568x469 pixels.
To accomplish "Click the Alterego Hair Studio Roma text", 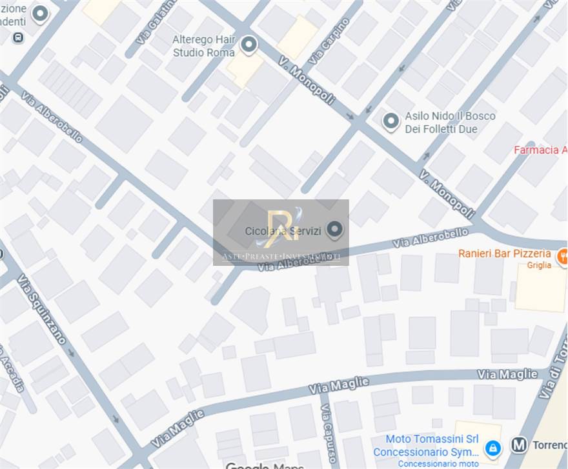I will 204,46.
